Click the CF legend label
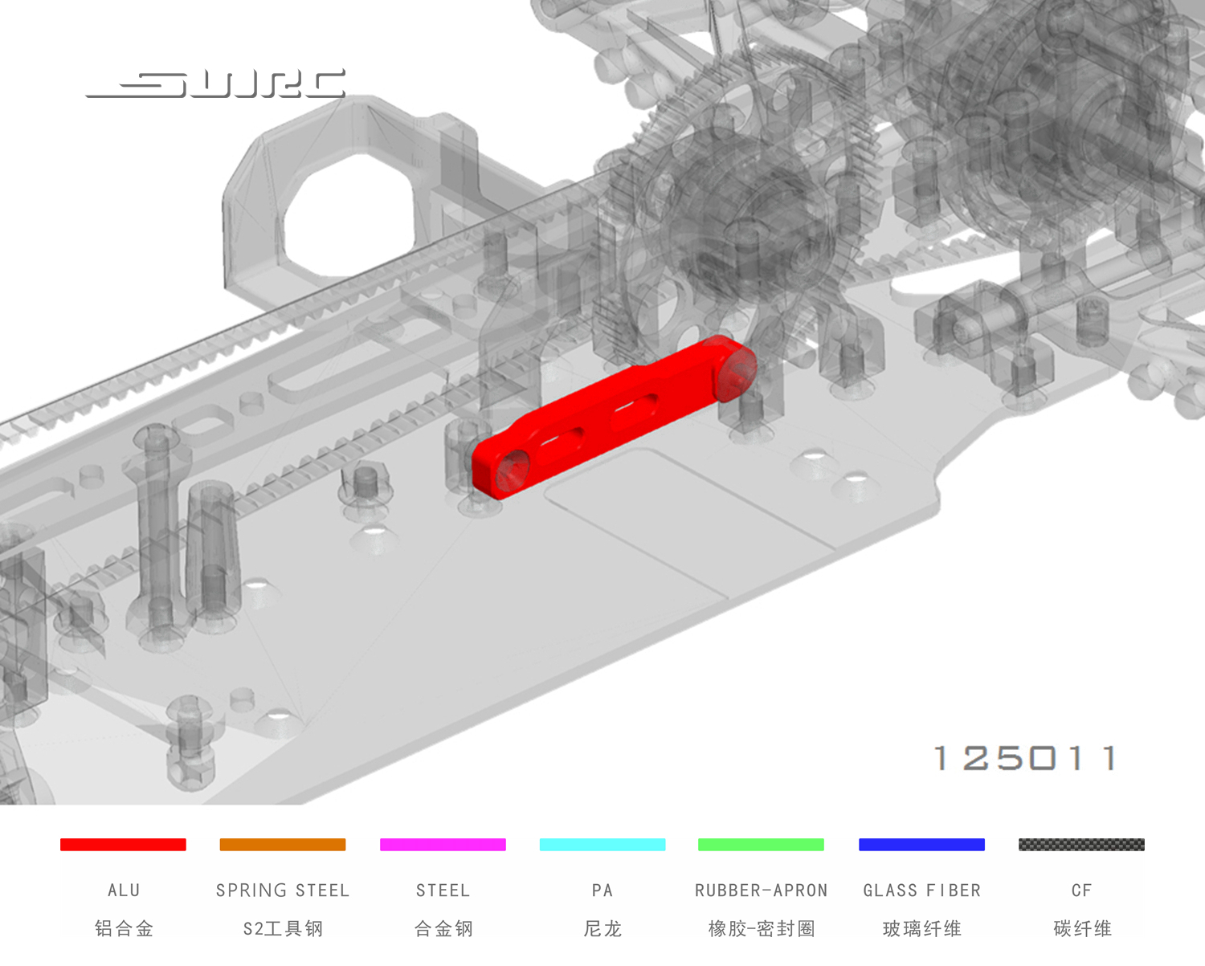This screenshot has width=1205, height=966. [x=1081, y=891]
